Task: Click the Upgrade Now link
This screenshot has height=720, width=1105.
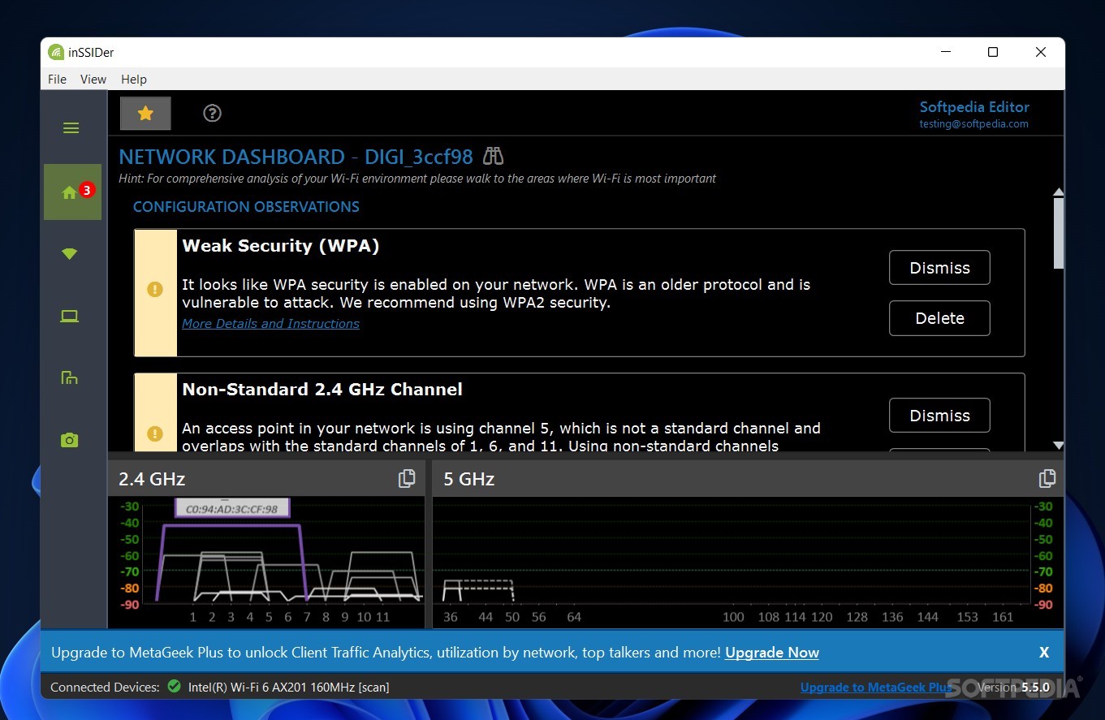Action: [772, 653]
